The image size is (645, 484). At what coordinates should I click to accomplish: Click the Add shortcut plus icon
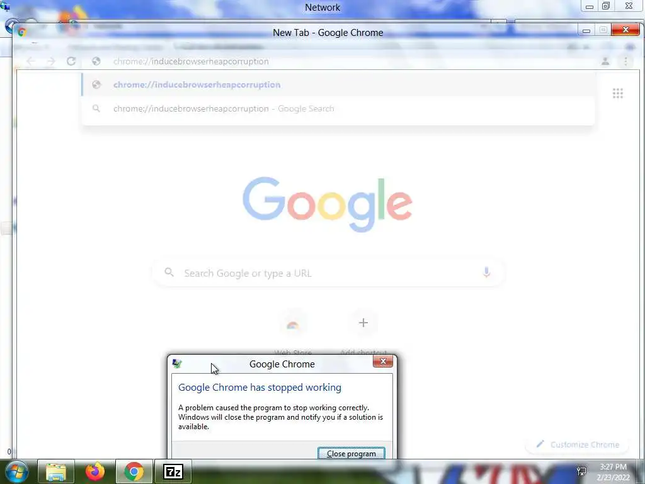click(363, 323)
